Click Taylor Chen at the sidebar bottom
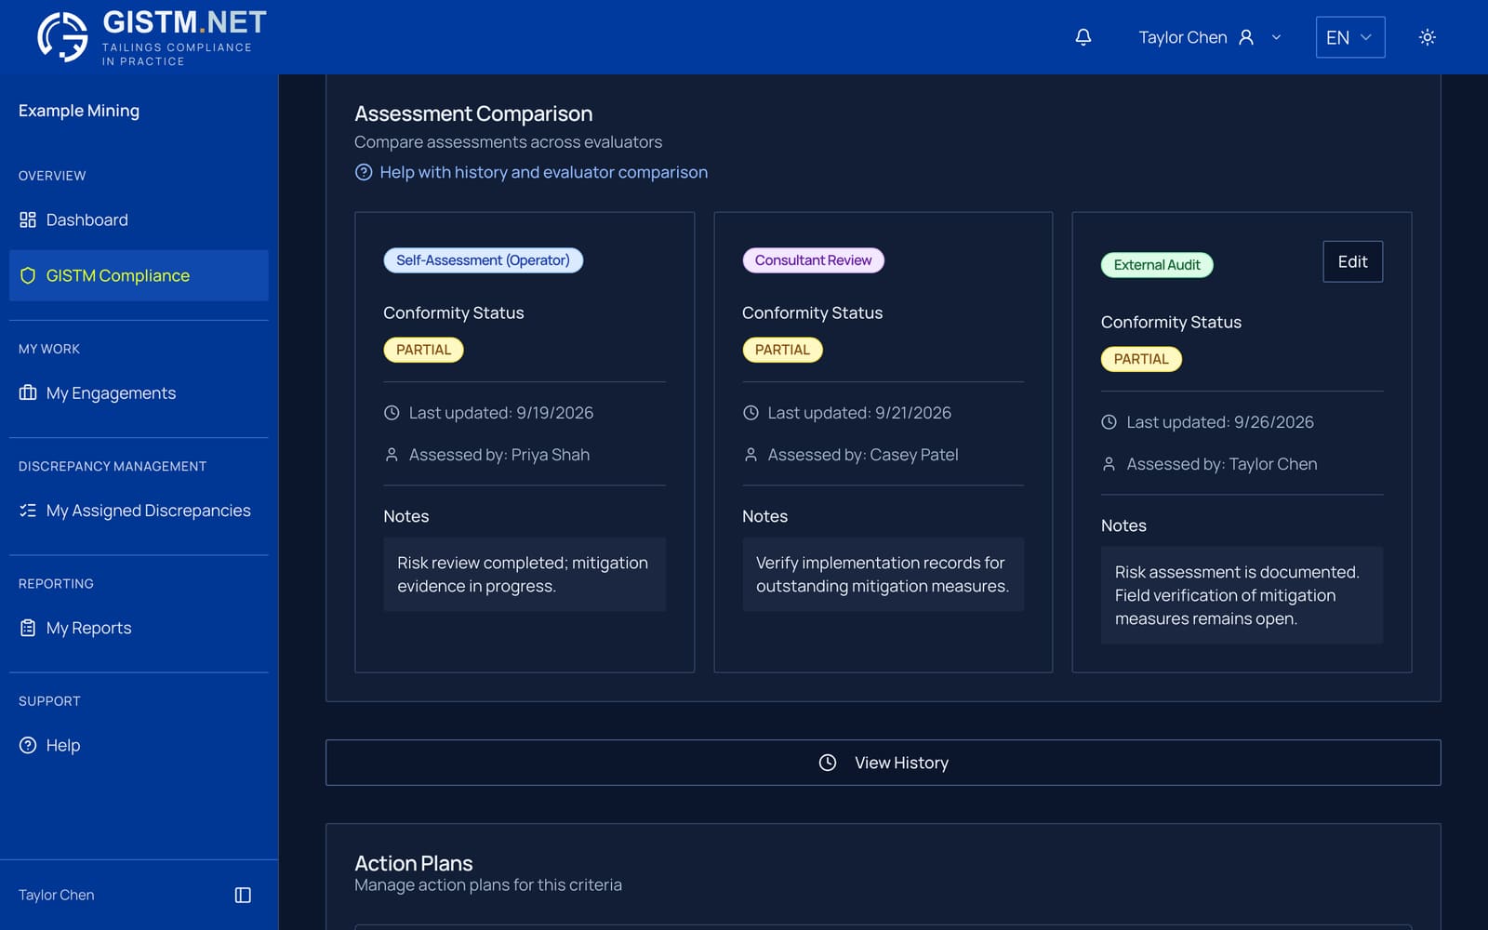Viewport: 1488px width, 930px height. point(57,895)
